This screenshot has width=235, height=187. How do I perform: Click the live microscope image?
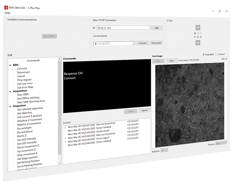click(x=190, y=104)
